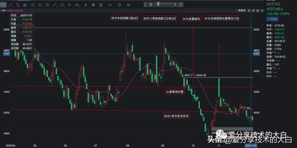Click the plus zoom in circle icon
The width and height of the screenshot is (297, 148).
point(254,11)
